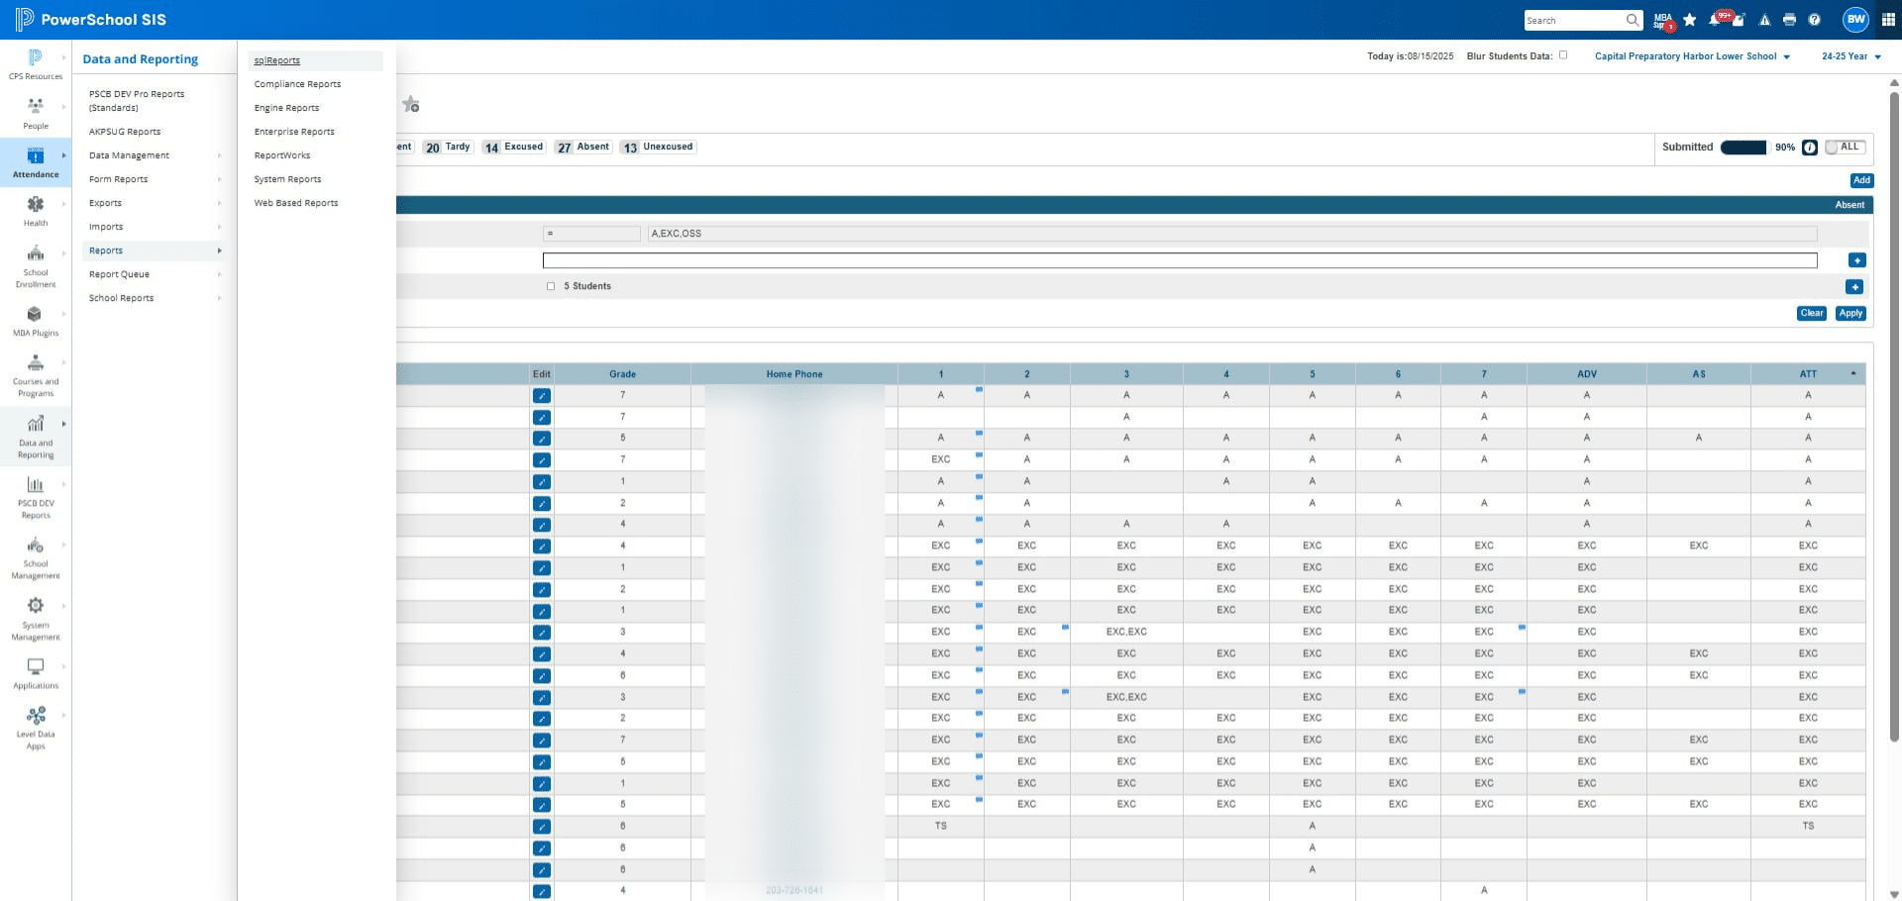The height and width of the screenshot is (901, 1902).
Task: Open the Health sidebar icon
Action: (35, 204)
